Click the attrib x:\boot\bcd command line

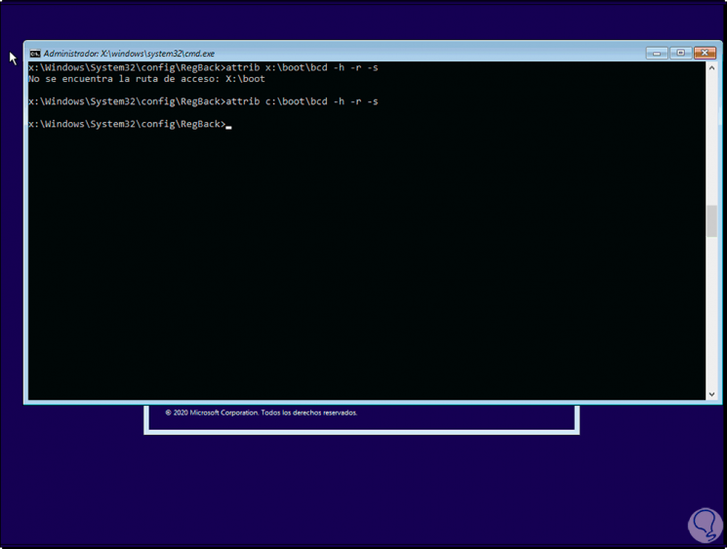coord(203,67)
